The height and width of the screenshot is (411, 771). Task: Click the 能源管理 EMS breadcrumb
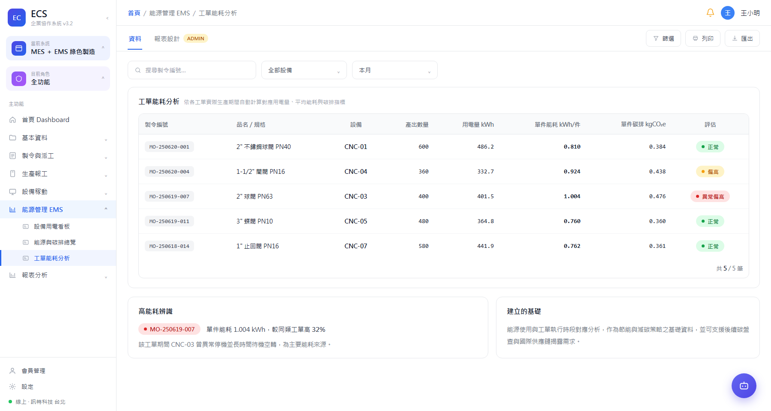tap(170, 13)
